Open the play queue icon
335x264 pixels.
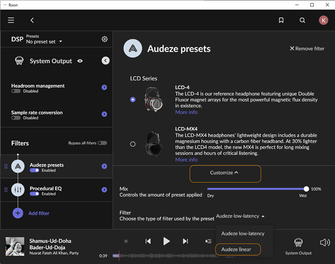point(208,241)
